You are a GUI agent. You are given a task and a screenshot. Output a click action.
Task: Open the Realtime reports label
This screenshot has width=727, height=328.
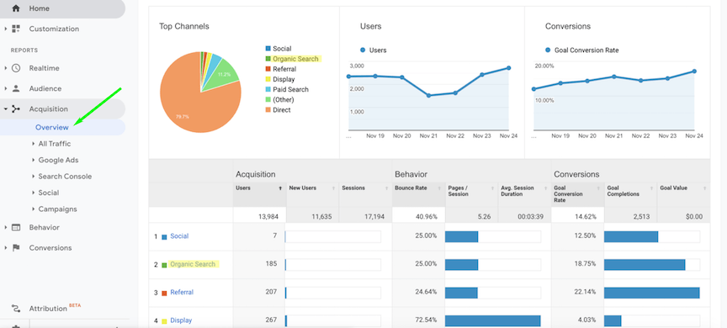point(44,68)
